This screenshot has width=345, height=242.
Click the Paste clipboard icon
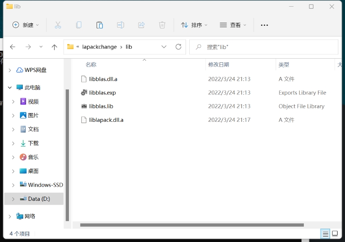pyautogui.click(x=100, y=25)
